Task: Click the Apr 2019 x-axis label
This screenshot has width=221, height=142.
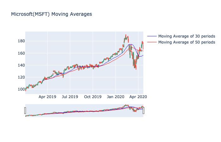Action: 47,97
